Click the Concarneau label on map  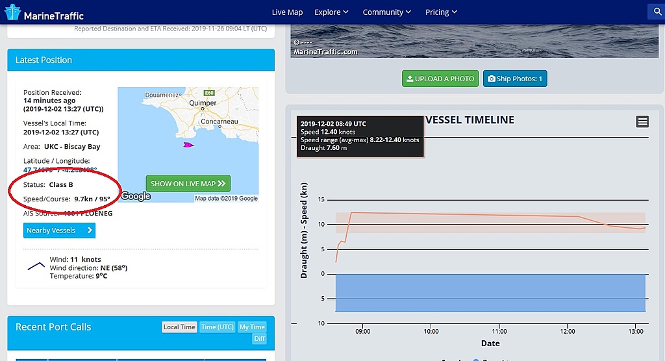(220, 122)
